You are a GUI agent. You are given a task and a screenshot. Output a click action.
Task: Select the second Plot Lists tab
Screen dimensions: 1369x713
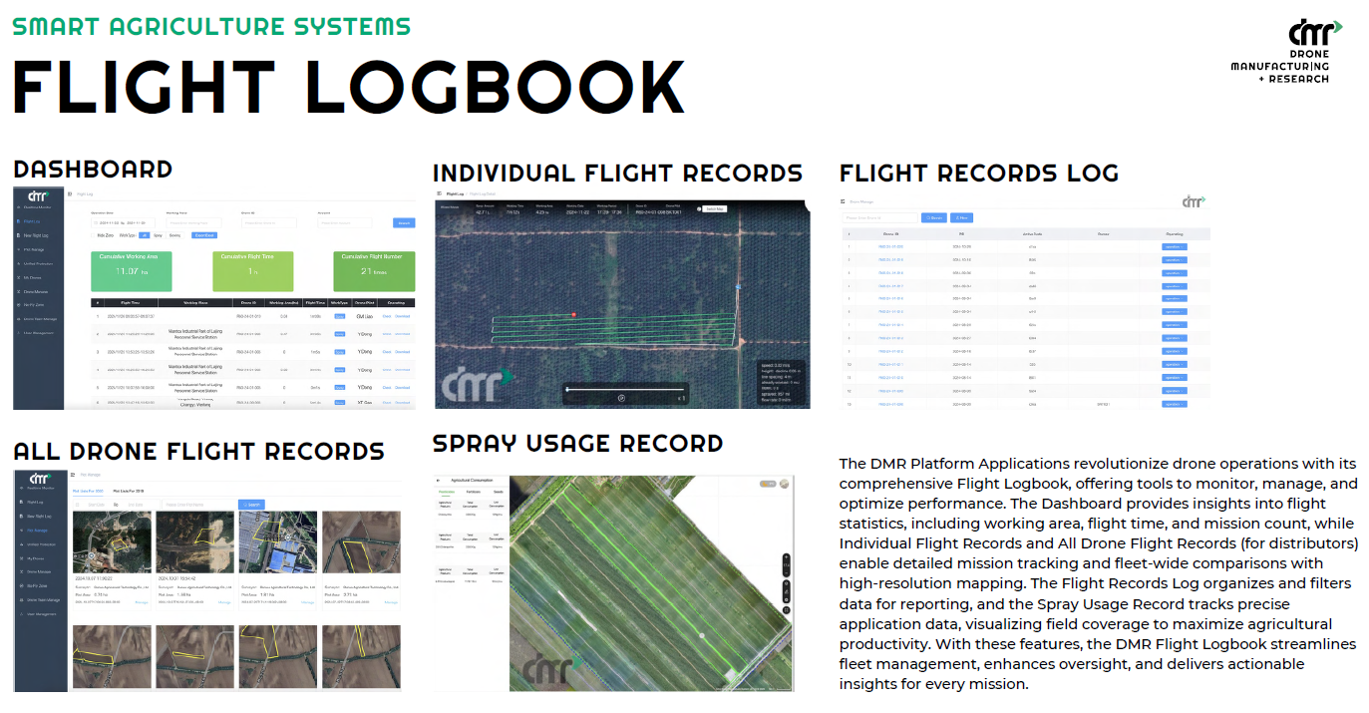[129, 492]
